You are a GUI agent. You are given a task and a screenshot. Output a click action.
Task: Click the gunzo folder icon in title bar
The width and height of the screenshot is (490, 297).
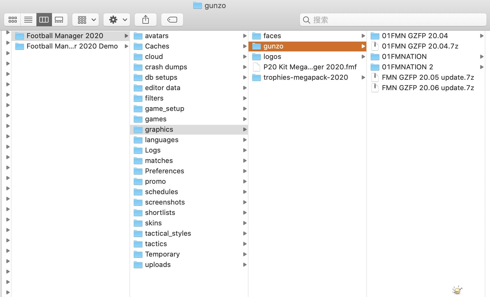pos(198,5)
